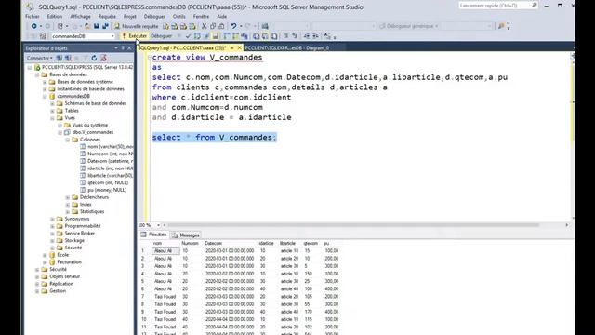The width and height of the screenshot is (595, 335).
Task: Click the Paste icon in toolbar
Action: (x=221, y=26)
